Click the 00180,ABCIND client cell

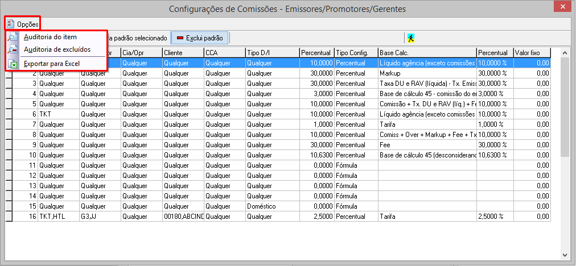coord(183,217)
